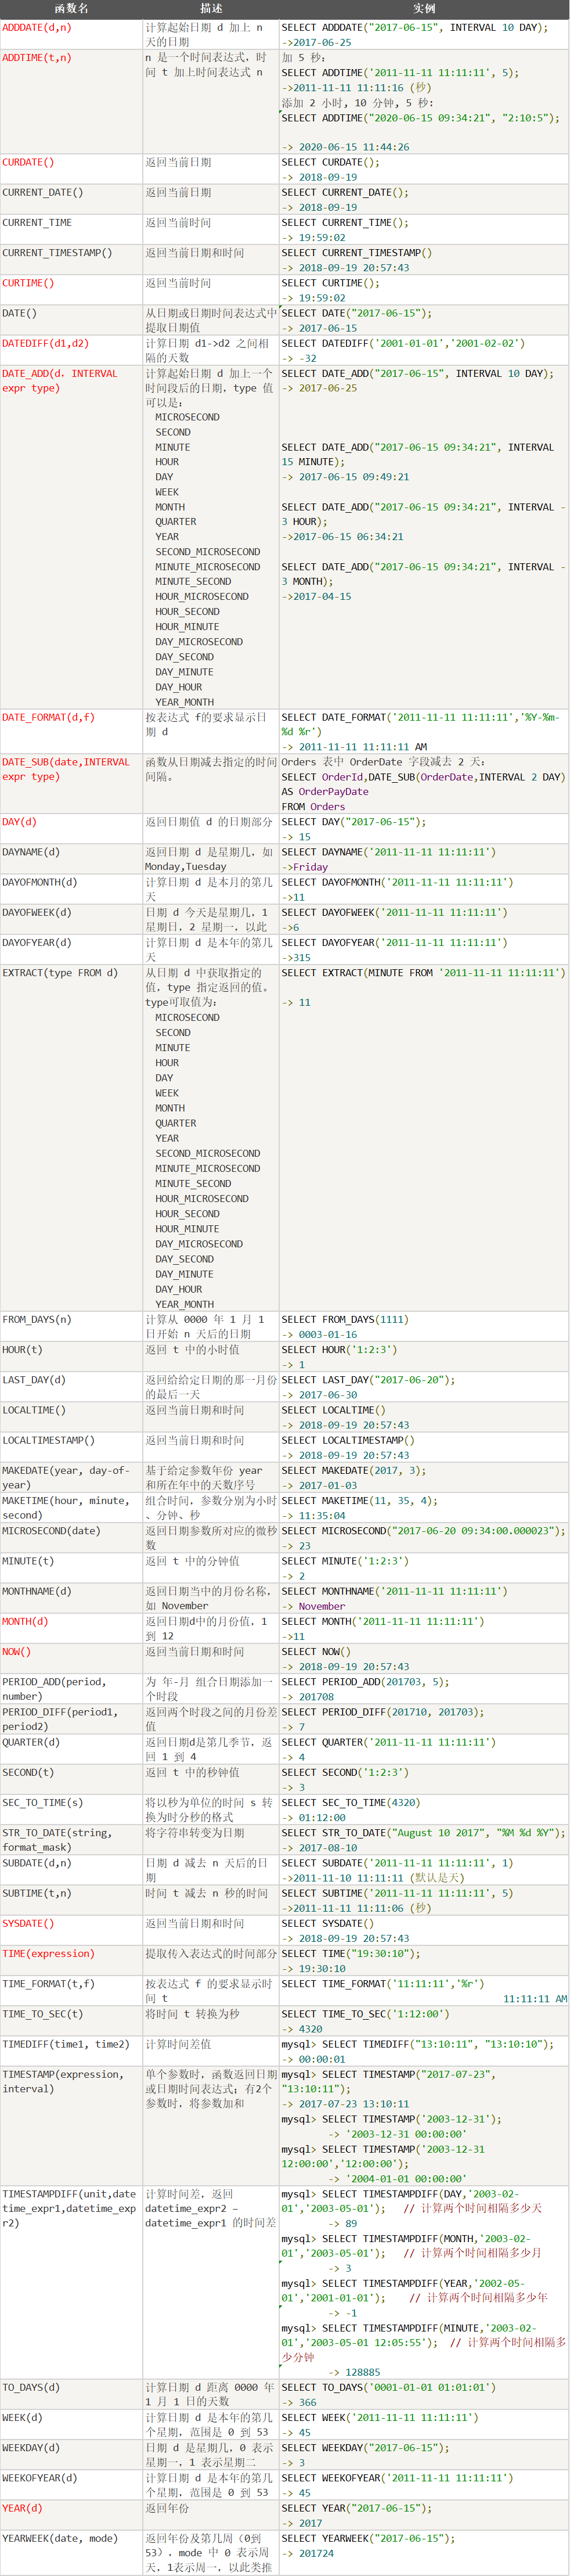The height and width of the screenshot is (2576, 570).
Task: Click the 函数名 column header
Action: point(71,9)
